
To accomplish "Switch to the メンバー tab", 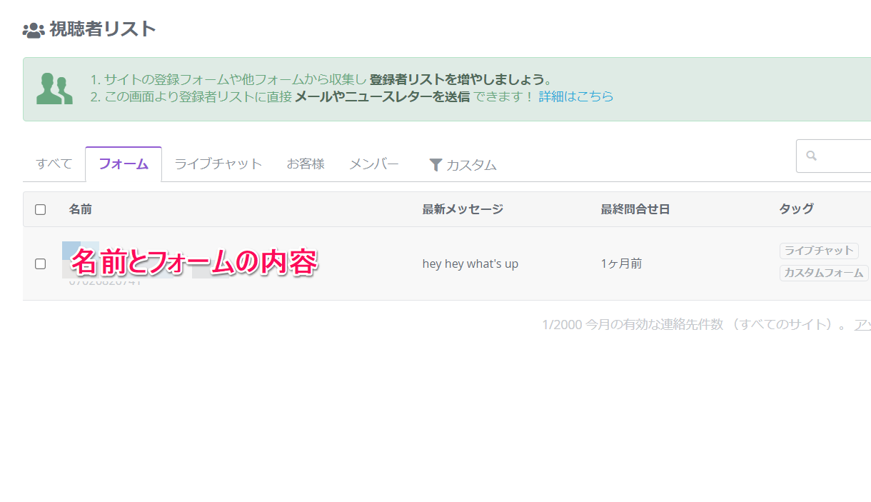I will [373, 164].
